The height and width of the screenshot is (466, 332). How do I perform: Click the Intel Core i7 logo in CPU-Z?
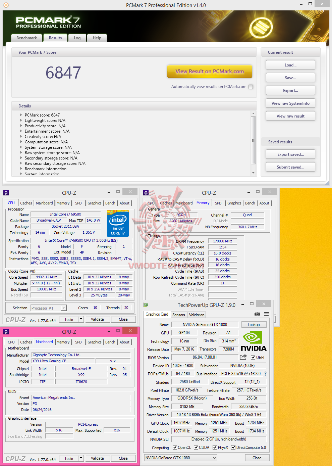coord(118,224)
